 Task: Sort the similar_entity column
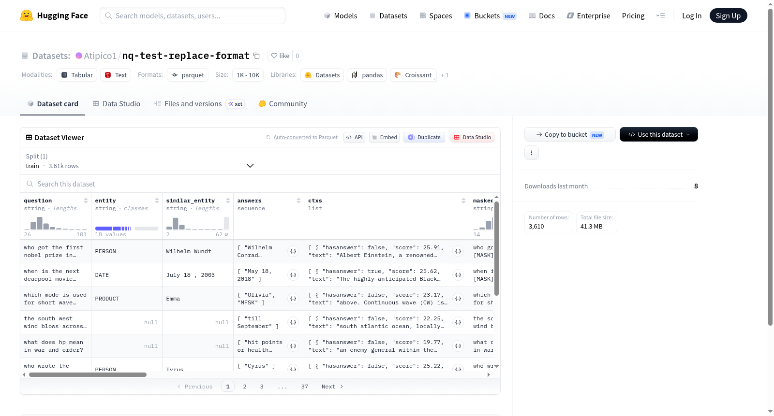pyautogui.click(x=228, y=201)
